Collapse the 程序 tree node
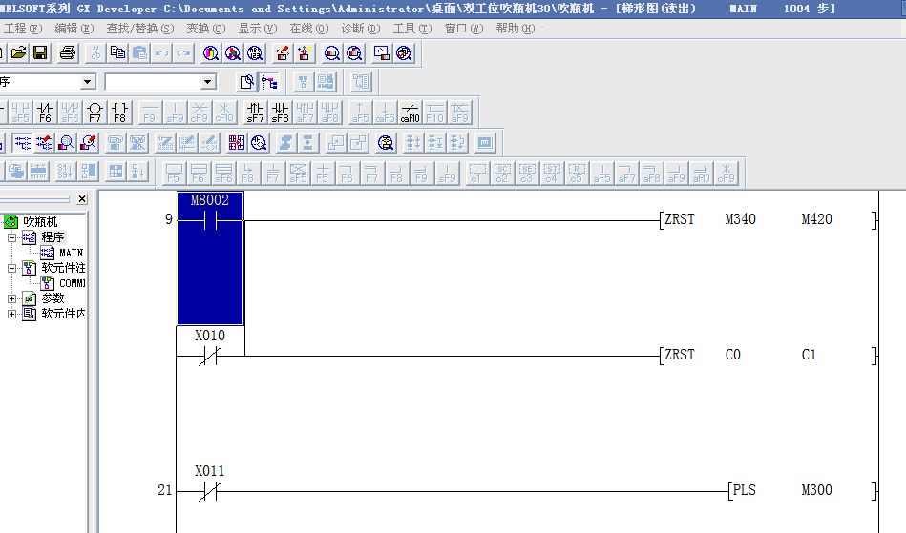This screenshot has width=906, height=533. point(12,237)
